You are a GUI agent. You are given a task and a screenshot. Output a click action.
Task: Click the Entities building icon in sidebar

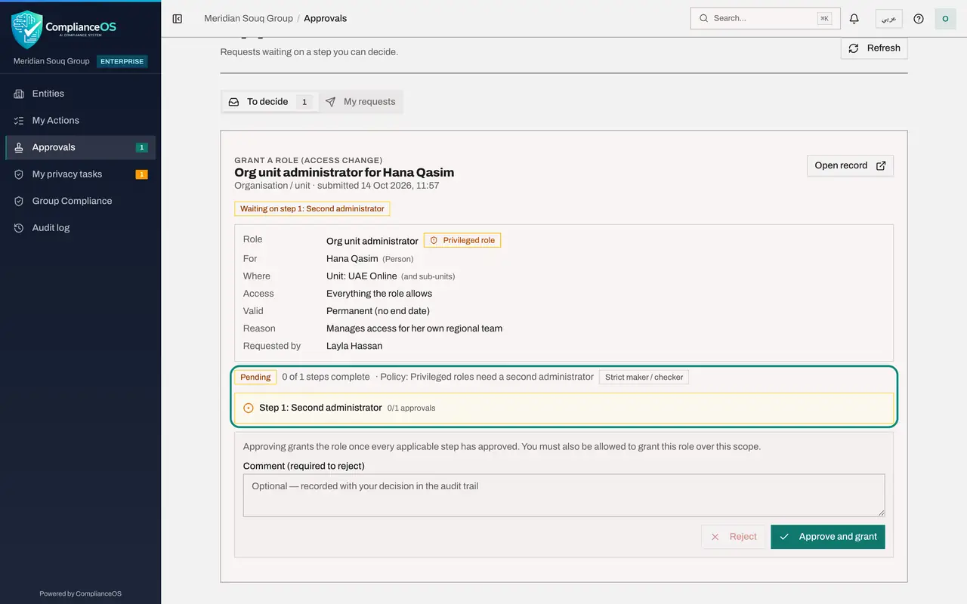[x=19, y=94]
